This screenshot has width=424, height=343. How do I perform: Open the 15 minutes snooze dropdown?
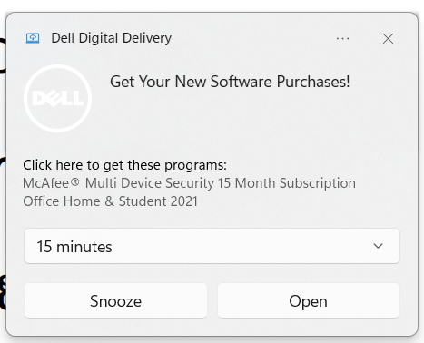click(x=212, y=246)
